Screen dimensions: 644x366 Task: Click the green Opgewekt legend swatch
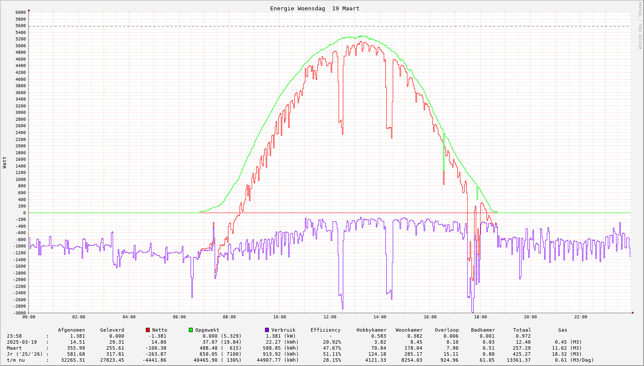(191, 330)
